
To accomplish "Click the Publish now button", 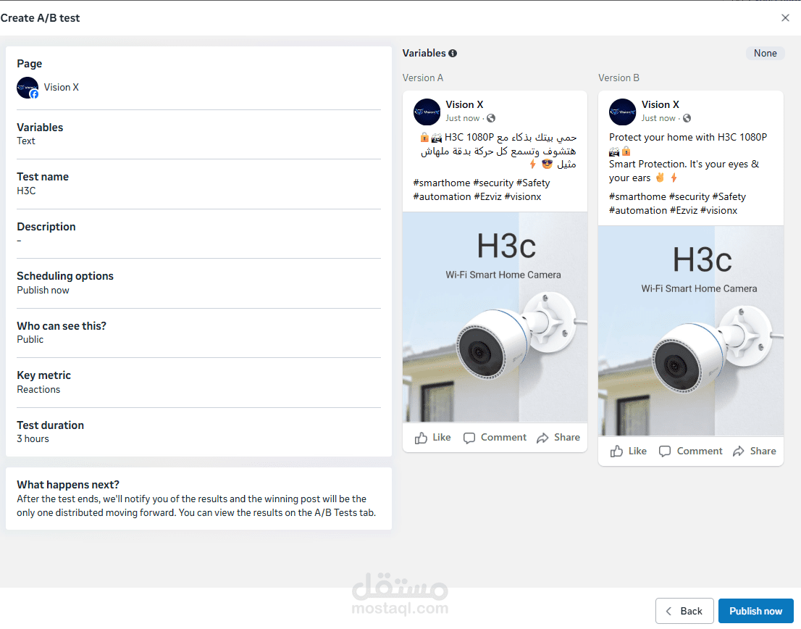I will [x=755, y=611].
